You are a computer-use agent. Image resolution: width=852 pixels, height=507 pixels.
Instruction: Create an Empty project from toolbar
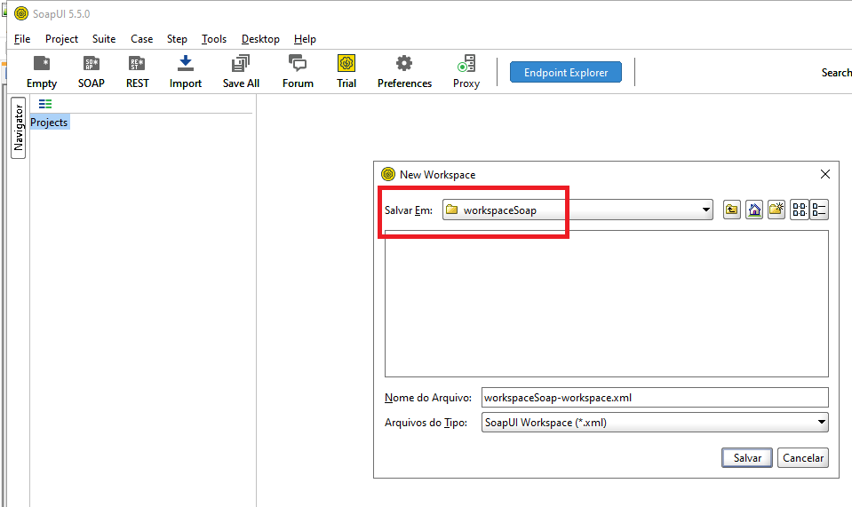42,72
